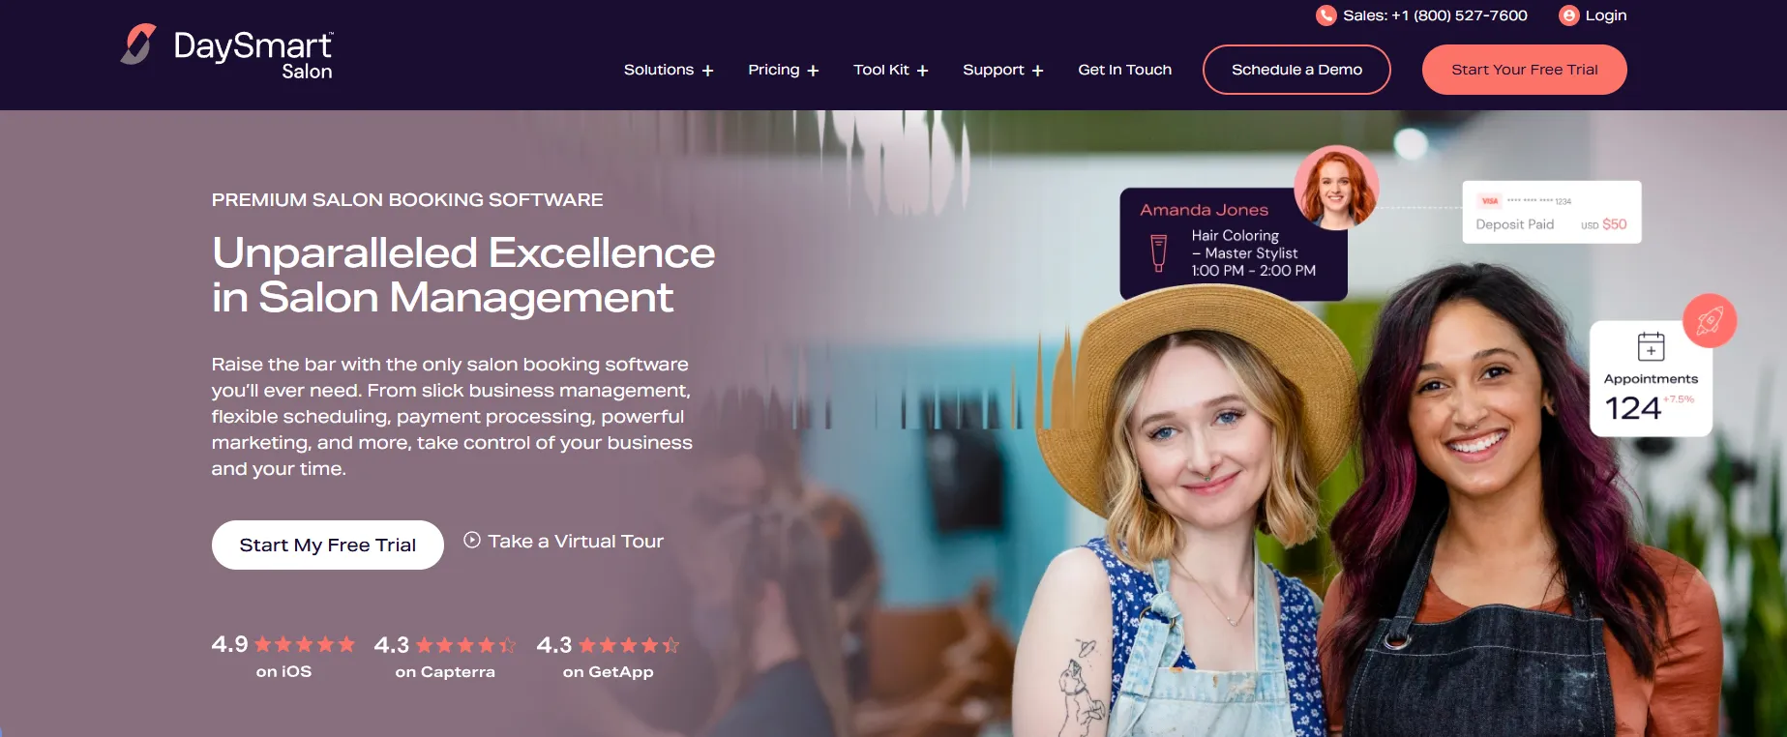Click the 4.3 GetApp star rating

click(629, 645)
